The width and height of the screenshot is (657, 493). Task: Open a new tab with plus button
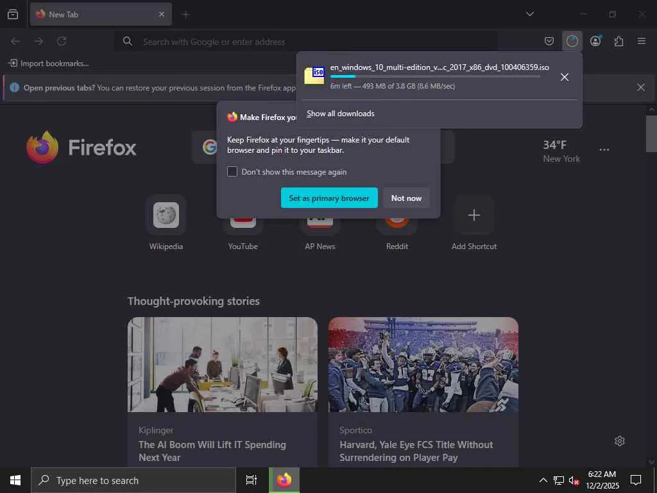185,15
